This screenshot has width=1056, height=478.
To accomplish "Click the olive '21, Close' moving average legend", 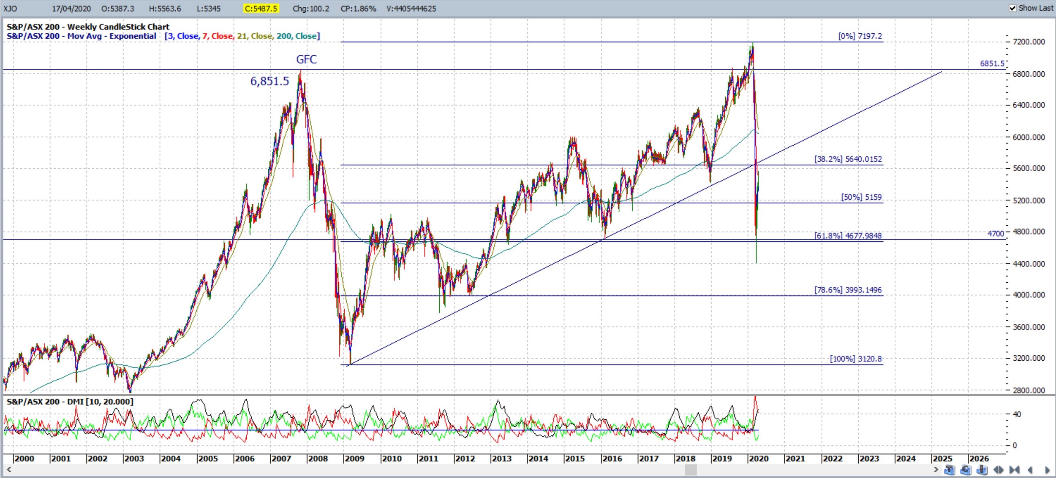I will (255, 36).
